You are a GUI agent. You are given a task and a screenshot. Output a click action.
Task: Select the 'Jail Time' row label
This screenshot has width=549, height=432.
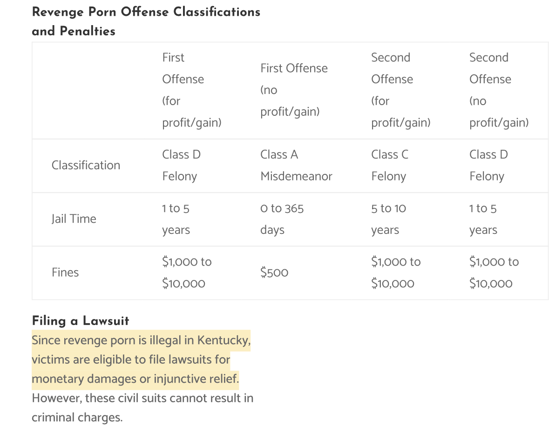coord(74,219)
